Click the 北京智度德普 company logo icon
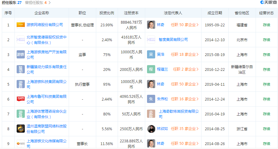278x149 pixels. point(21,40)
